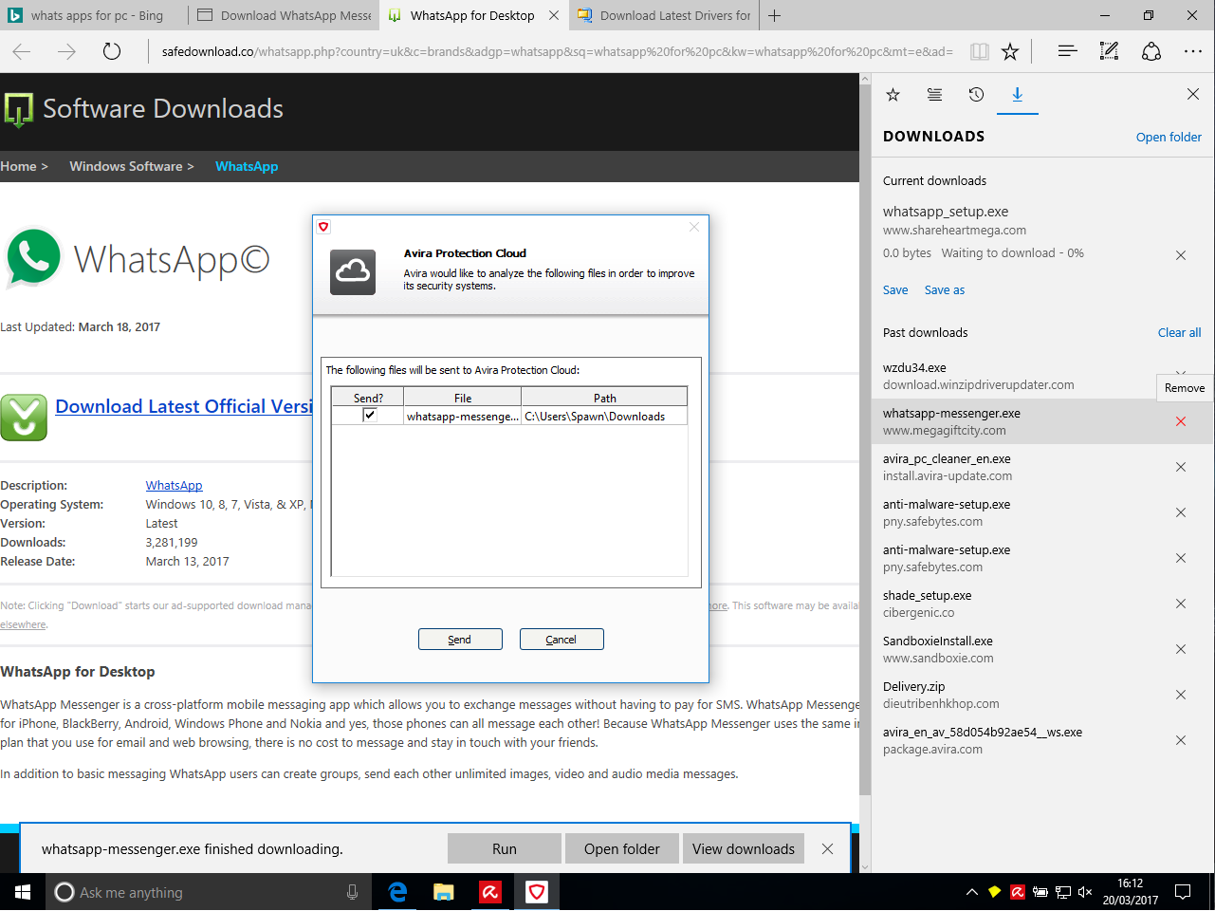The width and height of the screenshot is (1215, 911).
Task: Cancel the whatsapp_setup.exe download
Action: [1181, 254]
